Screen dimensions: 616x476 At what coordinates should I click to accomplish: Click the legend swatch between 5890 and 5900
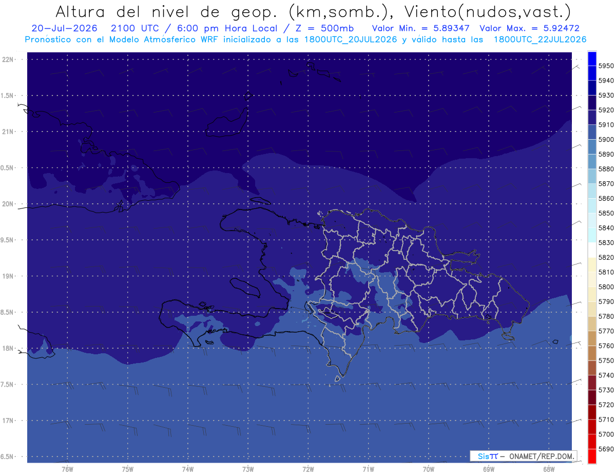pos(592,147)
